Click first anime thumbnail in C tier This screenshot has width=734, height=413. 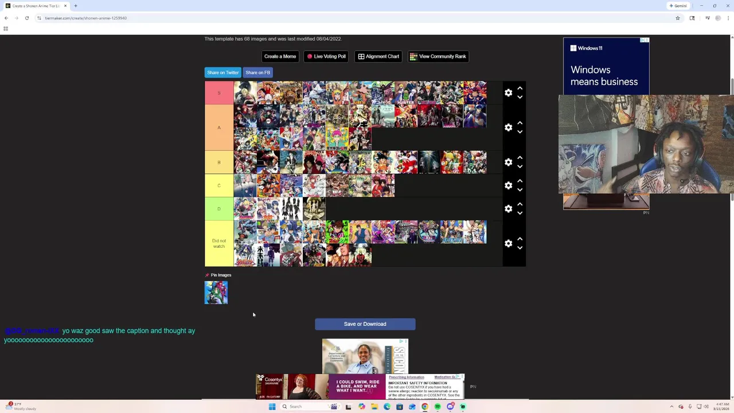click(x=245, y=185)
